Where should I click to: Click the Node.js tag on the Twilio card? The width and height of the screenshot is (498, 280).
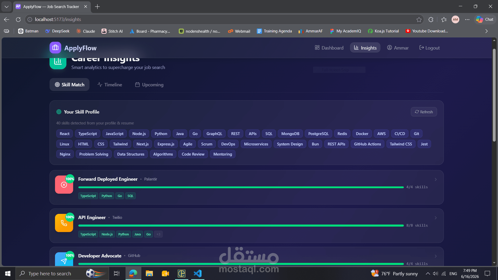[107, 234]
